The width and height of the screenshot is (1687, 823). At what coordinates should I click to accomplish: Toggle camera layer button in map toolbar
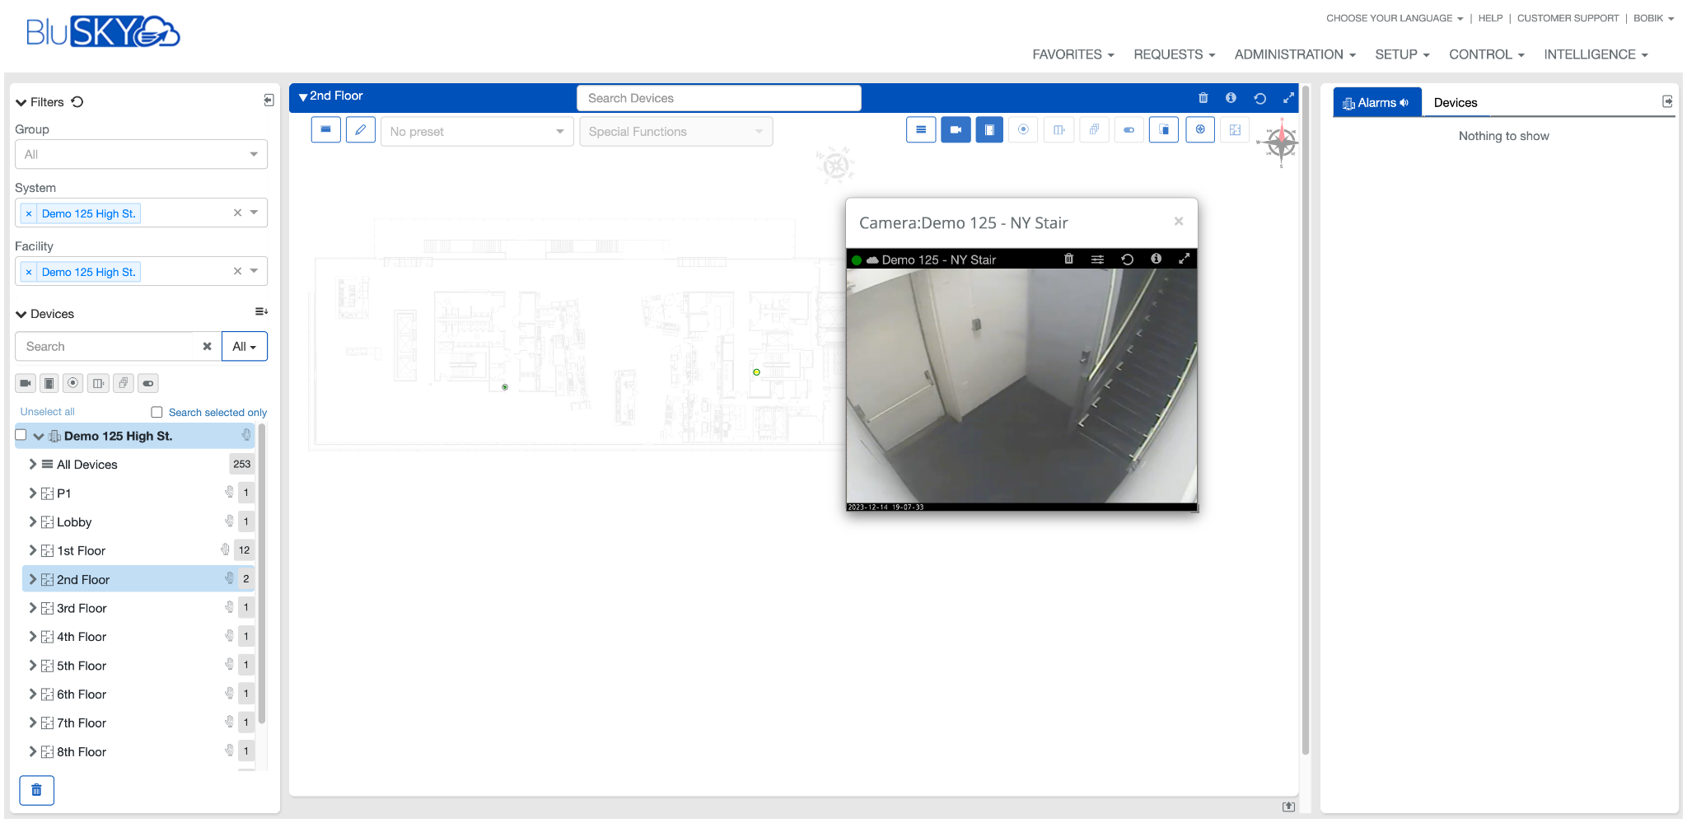point(956,130)
